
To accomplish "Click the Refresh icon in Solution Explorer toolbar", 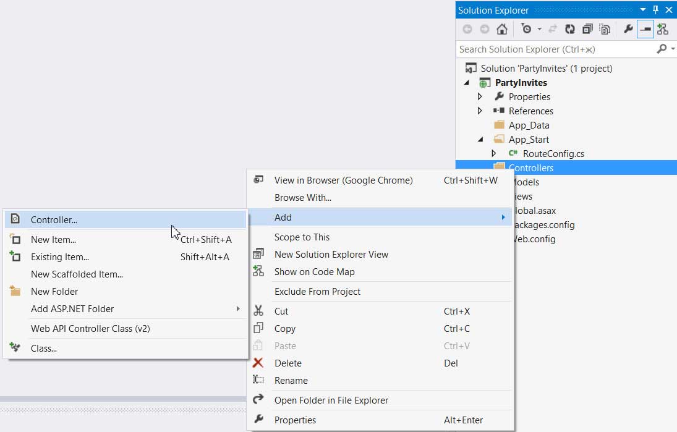I will [x=570, y=29].
